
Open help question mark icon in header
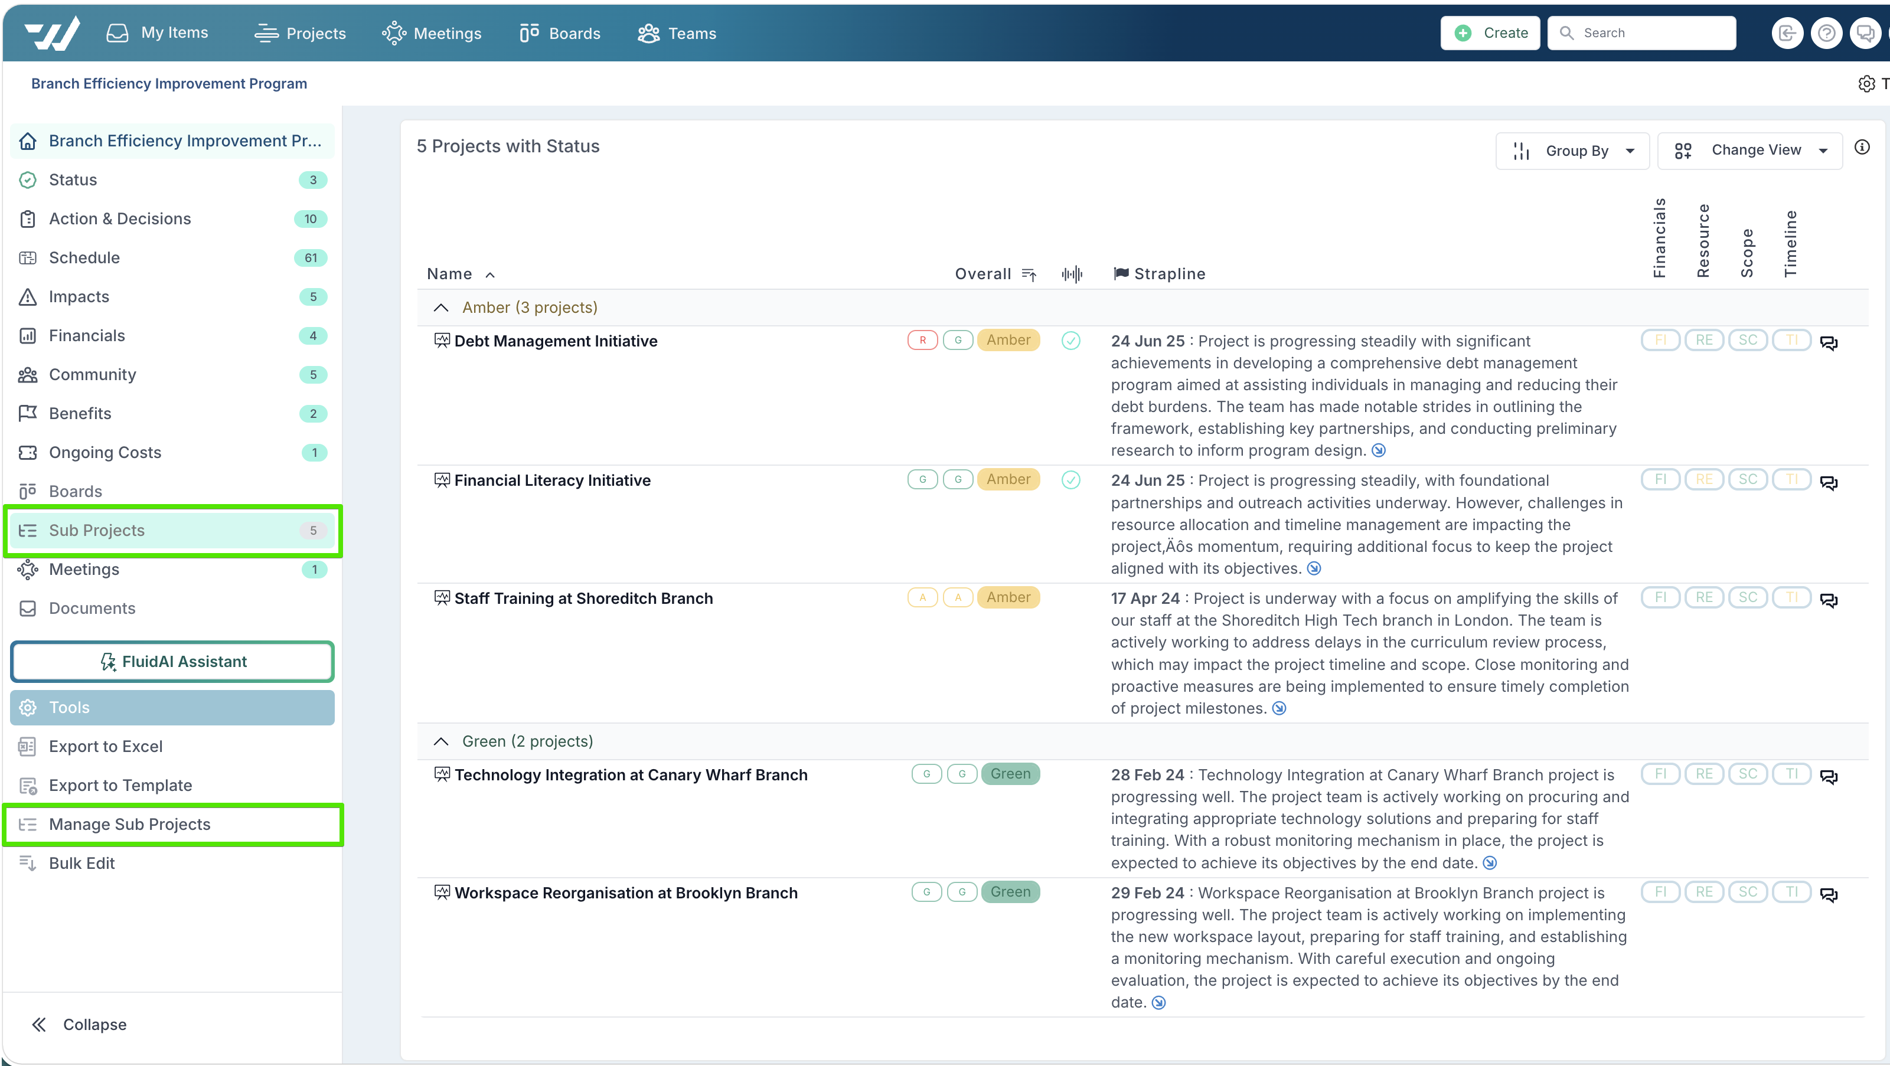tap(1826, 33)
